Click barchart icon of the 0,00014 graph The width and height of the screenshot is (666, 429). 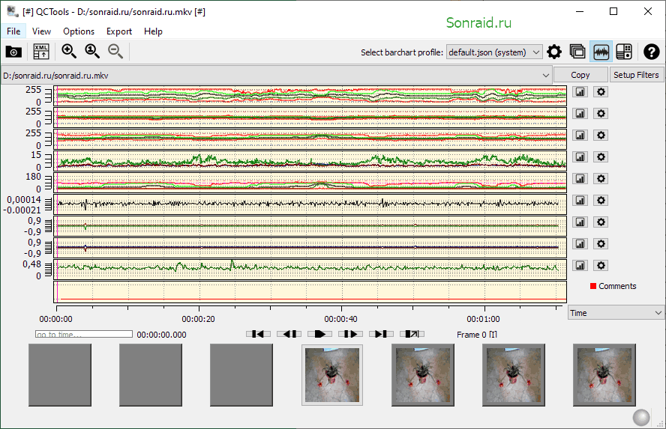click(x=580, y=200)
